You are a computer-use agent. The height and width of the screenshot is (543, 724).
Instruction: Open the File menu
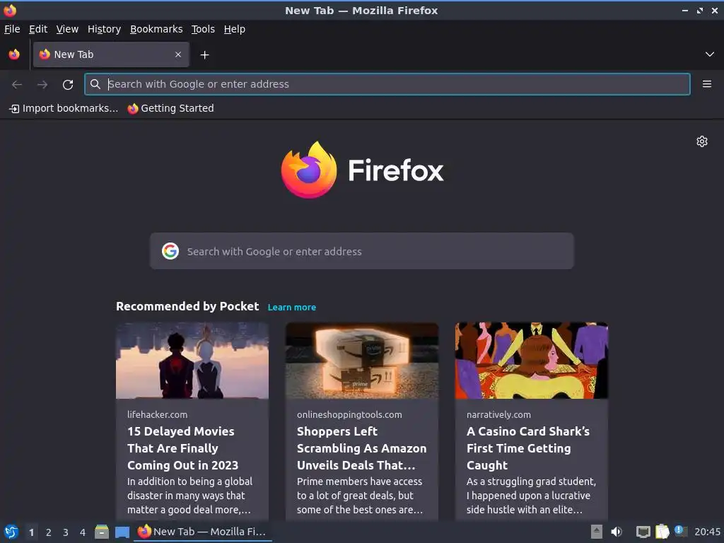[x=12, y=29]
